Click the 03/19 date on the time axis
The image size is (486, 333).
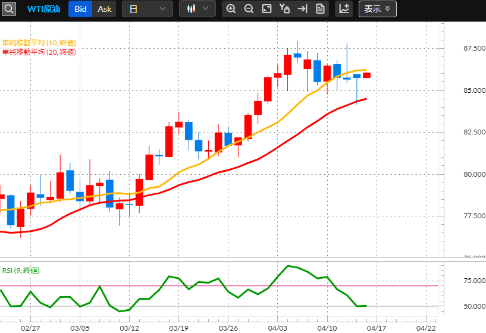pyautogui.click(x=178, y=328)
